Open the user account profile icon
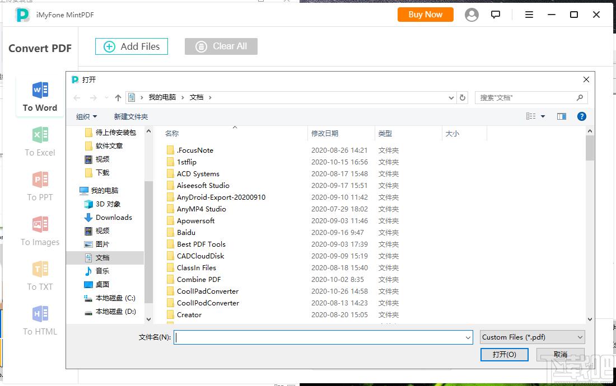The image size is (616, 386). coord(472,15)
